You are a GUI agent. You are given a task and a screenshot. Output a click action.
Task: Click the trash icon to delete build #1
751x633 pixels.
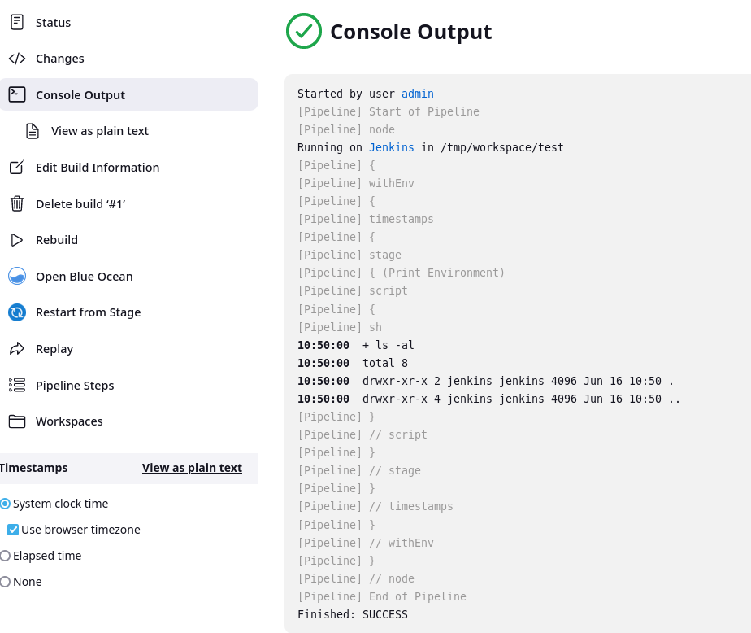(17, 203)
